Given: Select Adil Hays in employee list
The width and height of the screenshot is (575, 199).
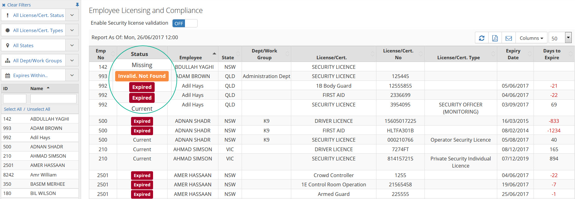Looking at the screenshot, I should (40, 137).
